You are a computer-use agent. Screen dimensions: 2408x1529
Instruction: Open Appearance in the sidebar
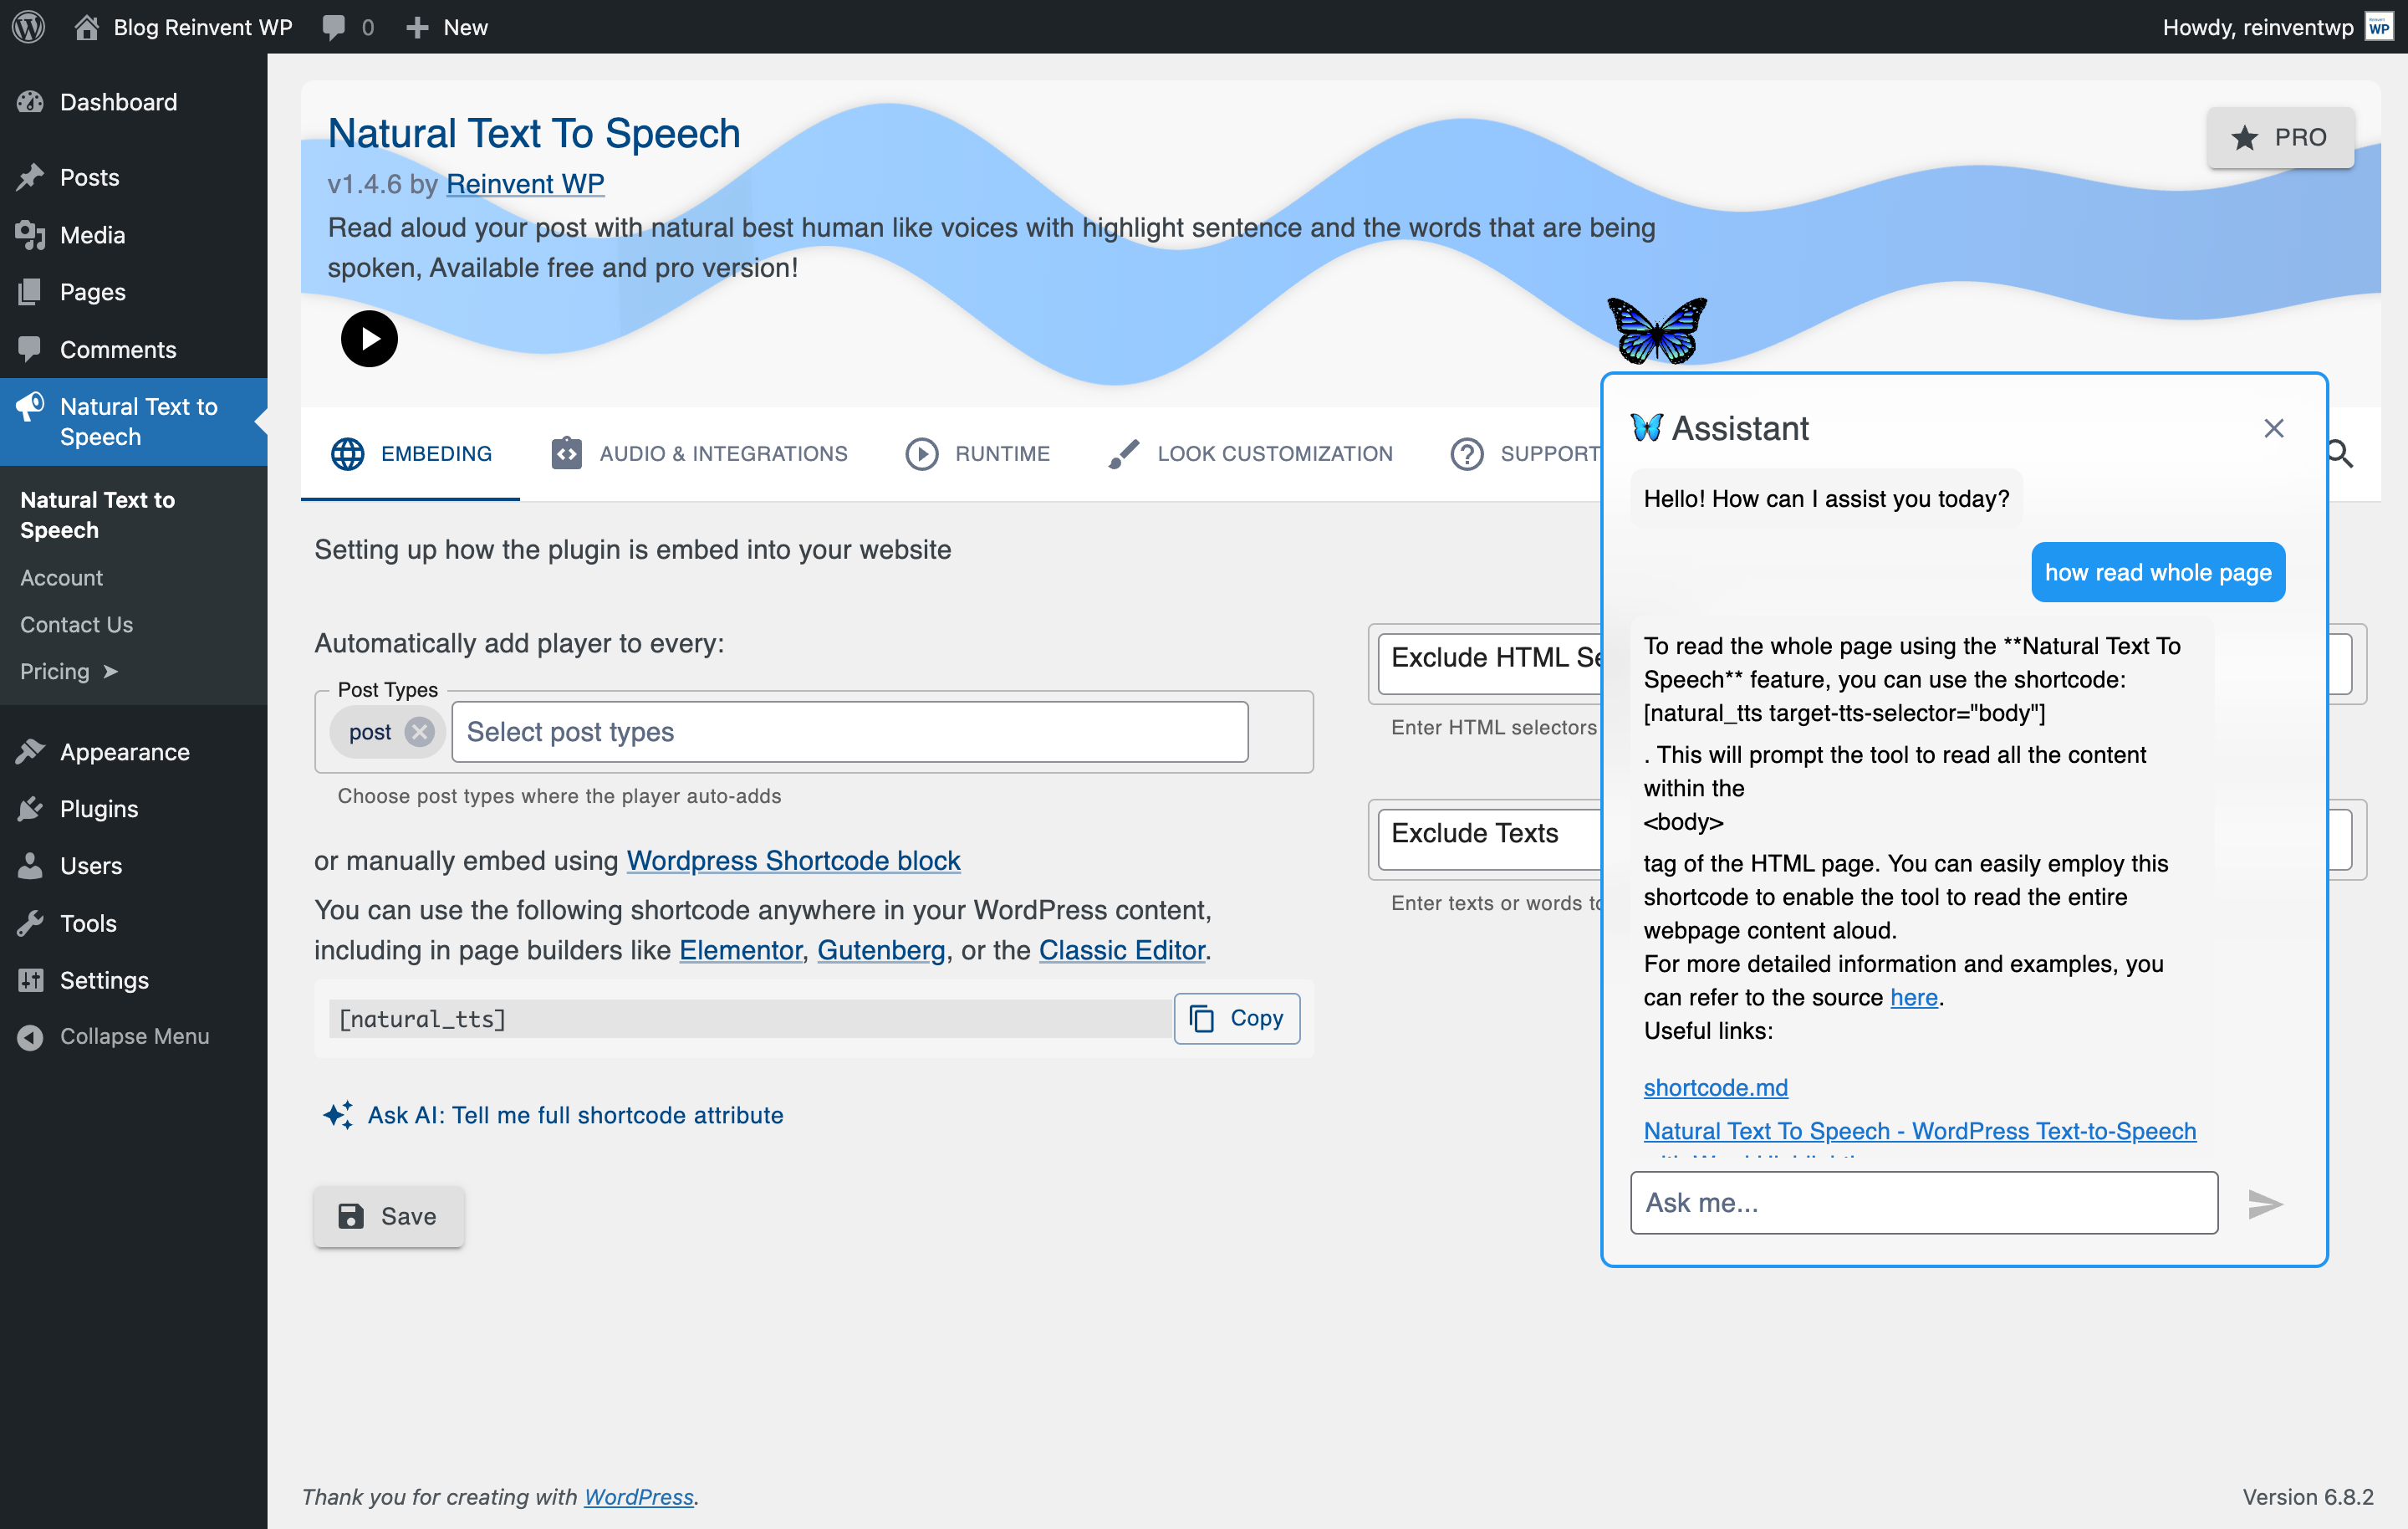124,751
